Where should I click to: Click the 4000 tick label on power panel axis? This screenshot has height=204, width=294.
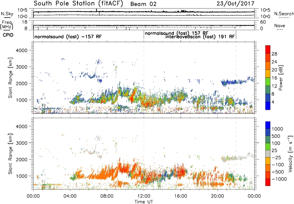coord(21,50)
